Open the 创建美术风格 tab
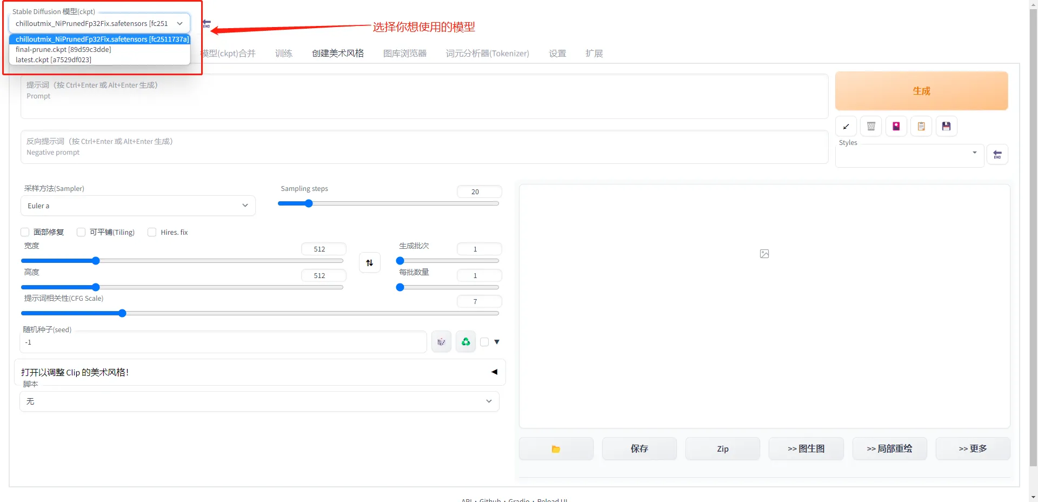Image resolution: width=1038 pixels, height=502 pixels. pyautogui.click(x=338, y=53)
